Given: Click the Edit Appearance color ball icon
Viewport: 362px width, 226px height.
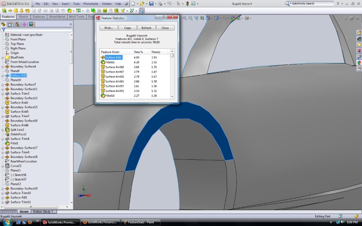Looking at the screenshot, I should (233, 18).
